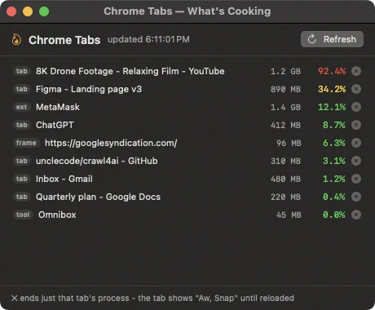
Task: Click the 8.7% CPU value
Action: 334,125
